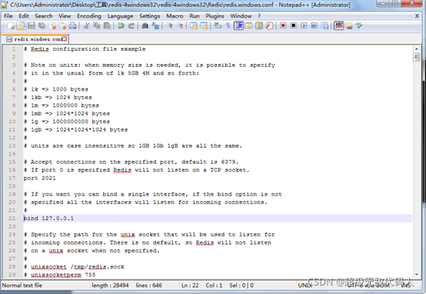Click the X at the menu bar's right end
Image resolution: width=426 pixels, height=294 pixels.
click(417, 16)
